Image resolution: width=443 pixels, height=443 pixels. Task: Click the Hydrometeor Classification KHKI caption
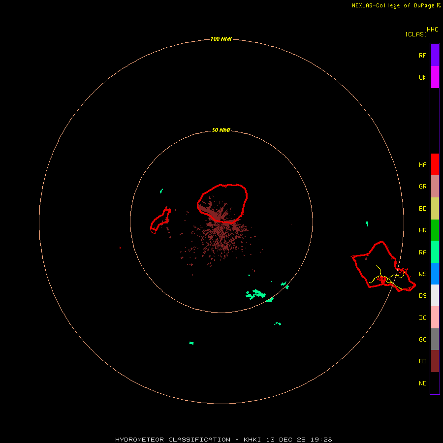coord(223,440)
